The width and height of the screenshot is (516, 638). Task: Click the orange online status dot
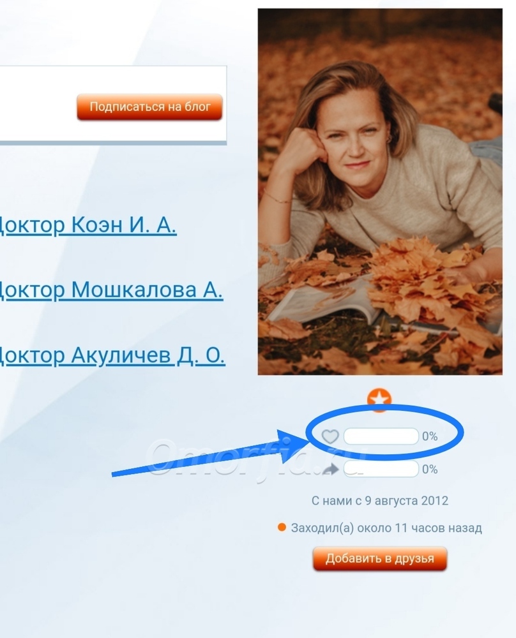pos(282,528)
